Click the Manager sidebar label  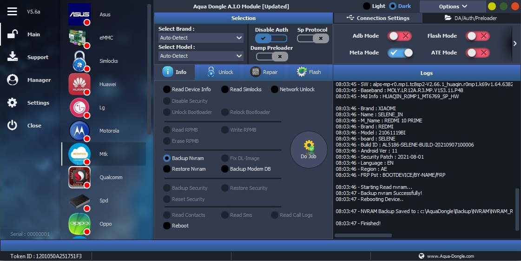point(39,80)
